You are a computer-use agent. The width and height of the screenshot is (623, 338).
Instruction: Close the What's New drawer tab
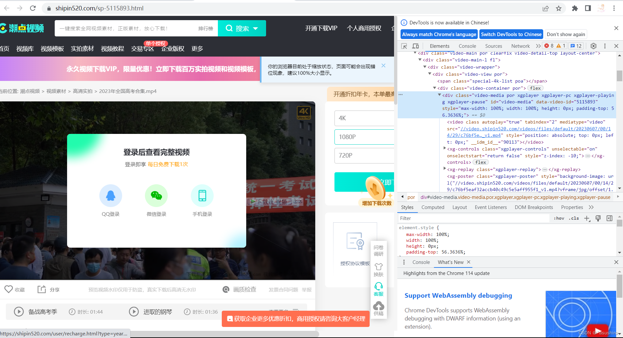pyautogui.click(x=469, y=262)
